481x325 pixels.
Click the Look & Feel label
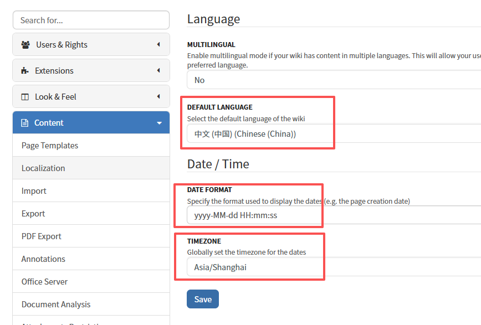coord(55,97)
